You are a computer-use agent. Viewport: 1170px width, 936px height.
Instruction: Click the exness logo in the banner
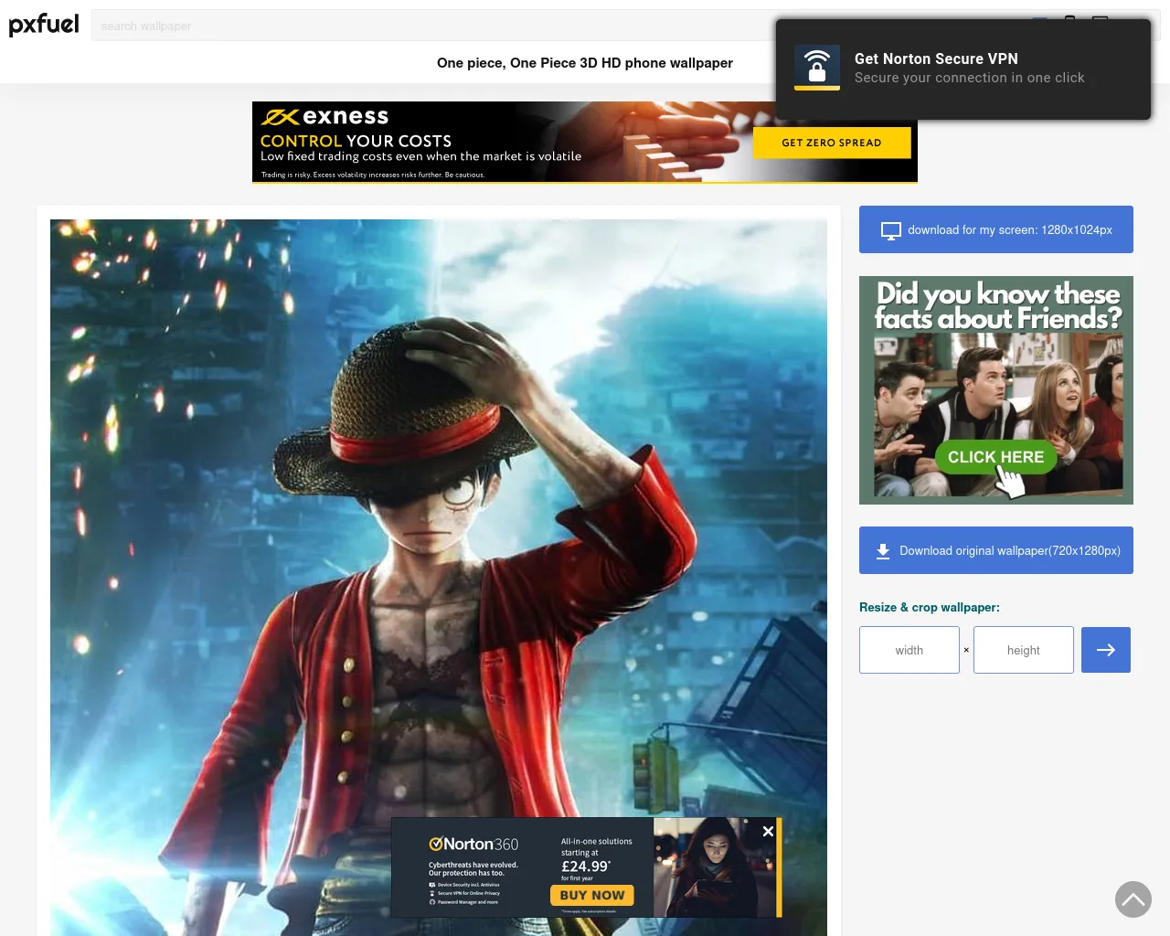click(325, 117)
